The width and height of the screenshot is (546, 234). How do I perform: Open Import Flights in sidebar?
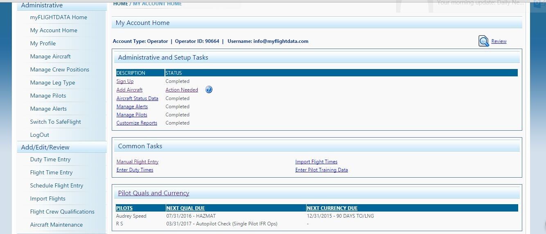[x=47, y=198]
